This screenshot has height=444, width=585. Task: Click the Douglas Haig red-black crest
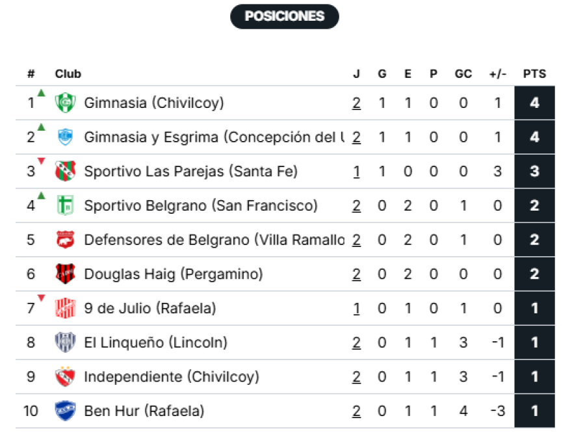tap(65, 274)
